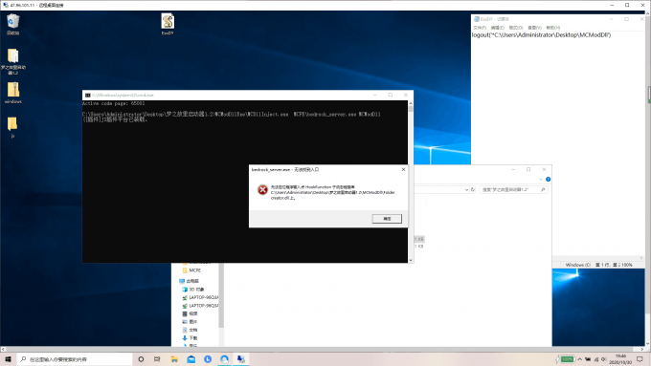Open Task View on taskbar
This screenshot has height=366, width=651.
[x=157, y=359]
